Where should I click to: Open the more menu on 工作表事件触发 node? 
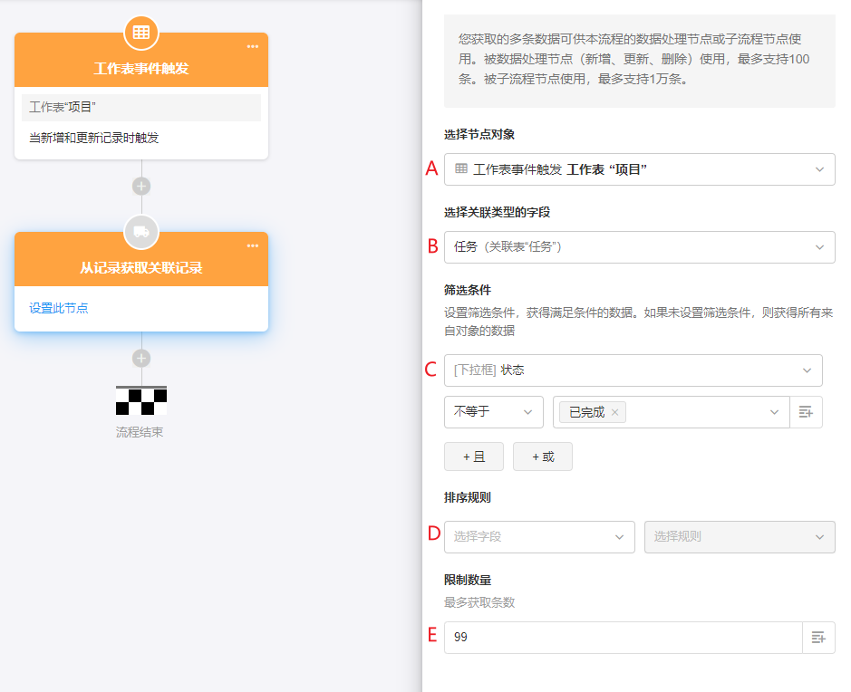253,47
